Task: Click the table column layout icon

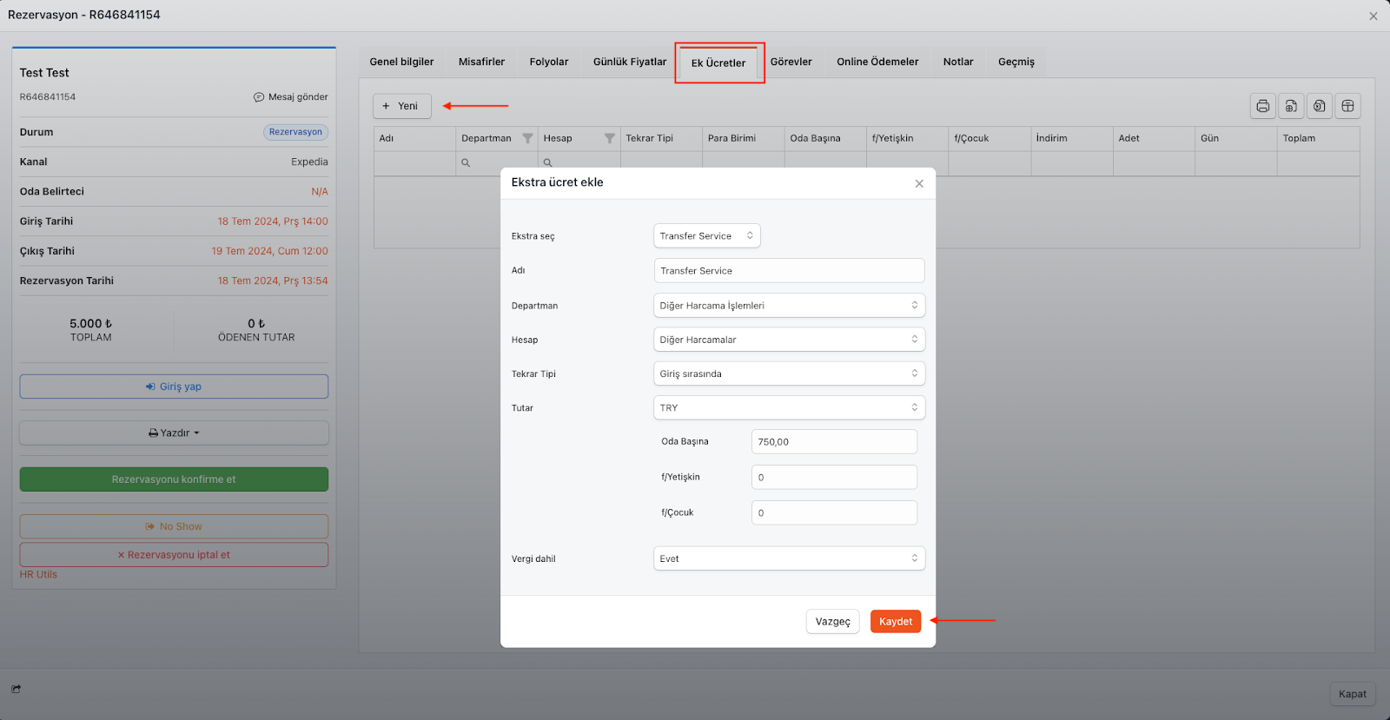Action: click(1347, 106)
